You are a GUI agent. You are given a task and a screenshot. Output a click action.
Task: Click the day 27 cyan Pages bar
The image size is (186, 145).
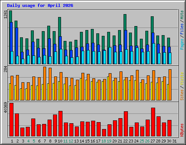(154, 54)
